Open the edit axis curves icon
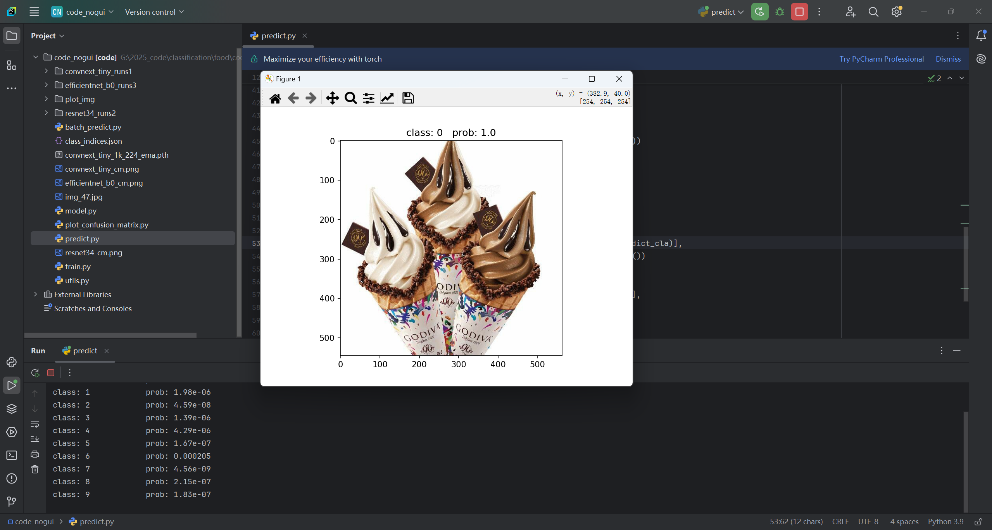This screenshot has width=992, height=530. [387, 98]
